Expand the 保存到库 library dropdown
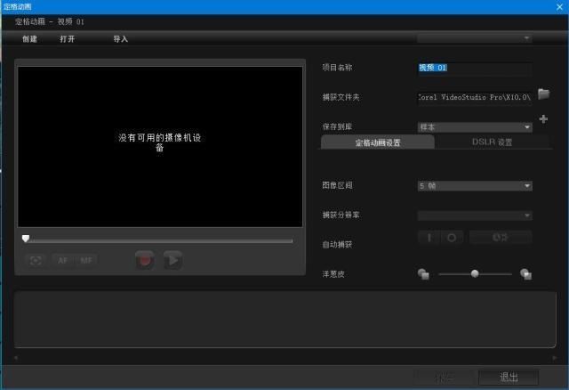The height and width of the screenshot is (390, 569). click(x=475, y=127)
